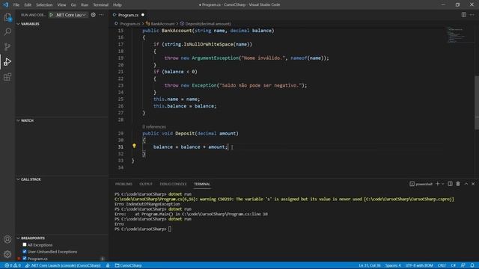Click the BankAccount breadcrumb
This screenshot has width=479, height=269.
[x=162, y=23]
